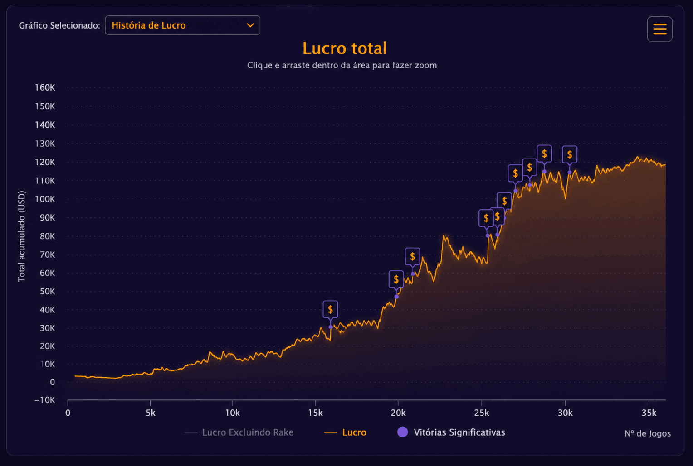Click the 15k x-axis tick label
The width and height of the screenshot is (693, 466).
click(x=315, y=413)
